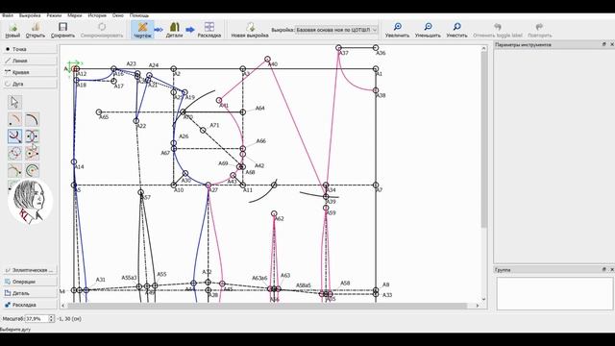Select point of intersection of circles tool
The image size is (615, 346).
tap(14, 154)
